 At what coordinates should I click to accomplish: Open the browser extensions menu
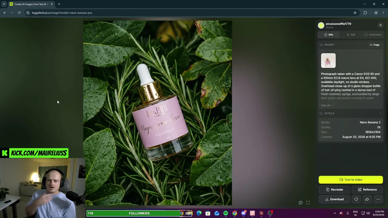(365, 13)
